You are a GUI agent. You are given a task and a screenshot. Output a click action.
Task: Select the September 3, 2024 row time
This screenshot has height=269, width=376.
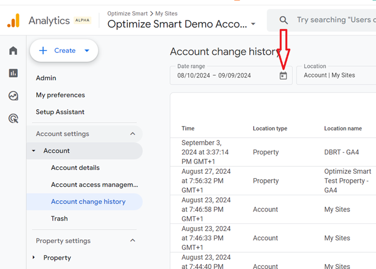point(205,152)
